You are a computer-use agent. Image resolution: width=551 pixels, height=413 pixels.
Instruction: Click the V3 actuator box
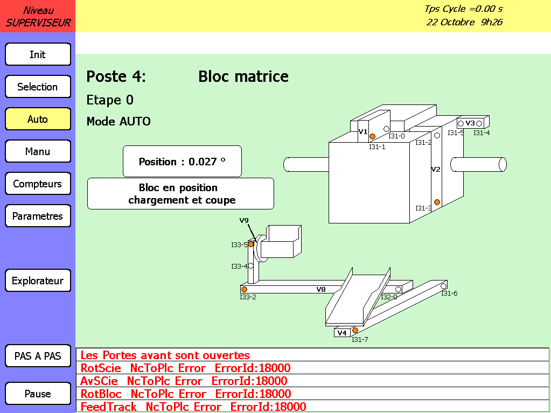470,123
